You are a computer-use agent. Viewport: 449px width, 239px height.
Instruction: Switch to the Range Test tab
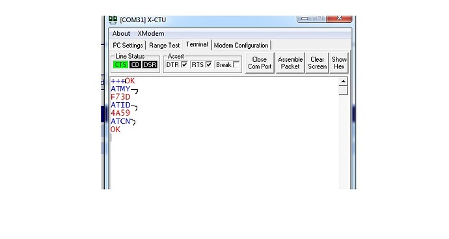pyautogui.click(x=165, y=46)
